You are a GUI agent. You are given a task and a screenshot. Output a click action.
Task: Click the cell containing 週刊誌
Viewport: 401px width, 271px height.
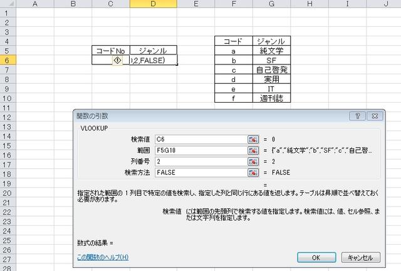(271, 98)
